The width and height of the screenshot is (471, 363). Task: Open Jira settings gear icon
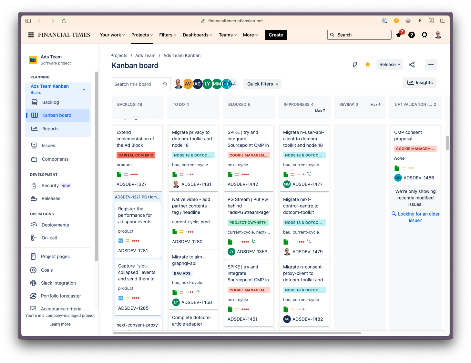point(425,35)
